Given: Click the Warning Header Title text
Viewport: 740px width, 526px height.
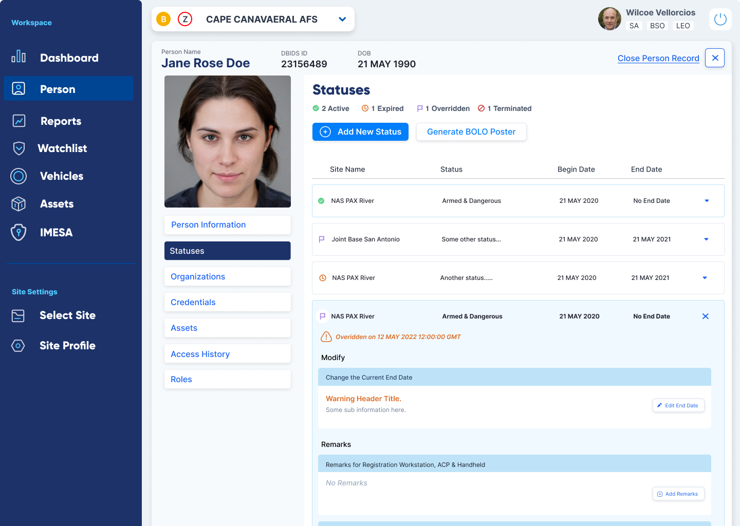Looking at the screenshot, I should [x=363, y=399].
